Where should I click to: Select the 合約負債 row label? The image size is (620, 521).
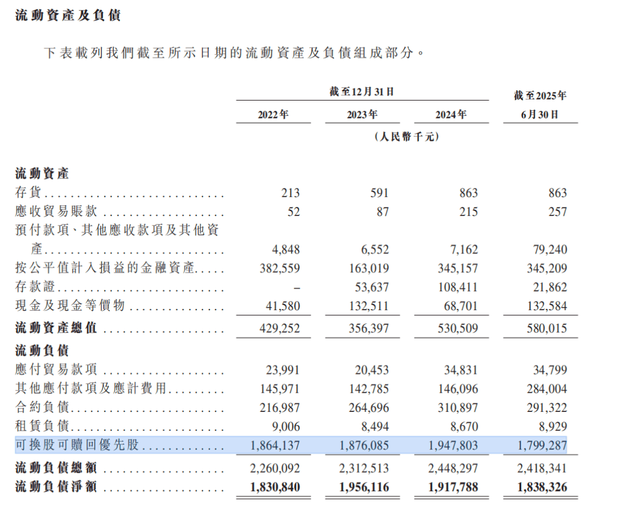42,408
